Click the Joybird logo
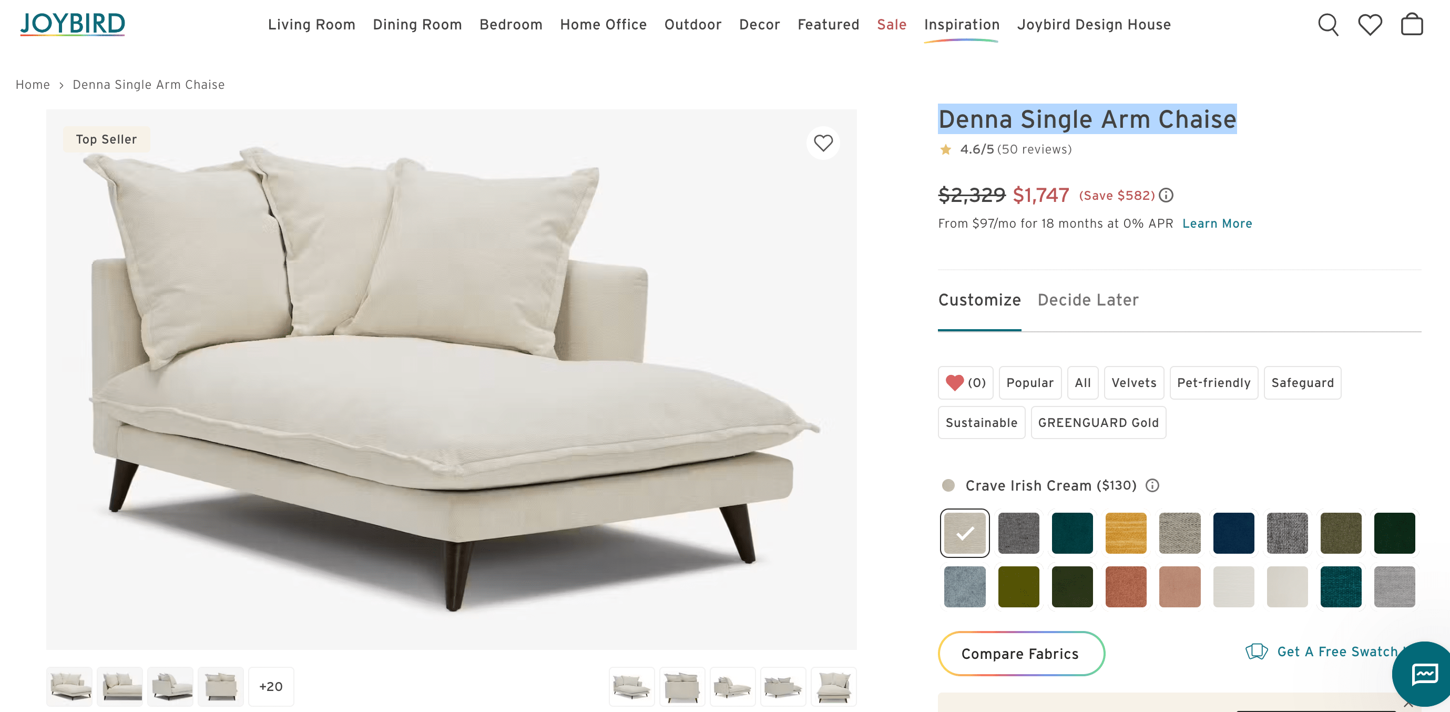Viewport: 1450px width, 712px height. tap(73, 24)
